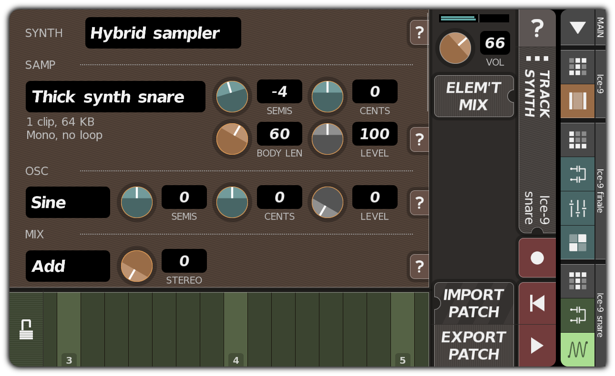The width and height of the screenshot is (615, 376).
Task: Collapse the MAIN panel using the triangle
Action: pyautogui.click(x=577, y=28)
